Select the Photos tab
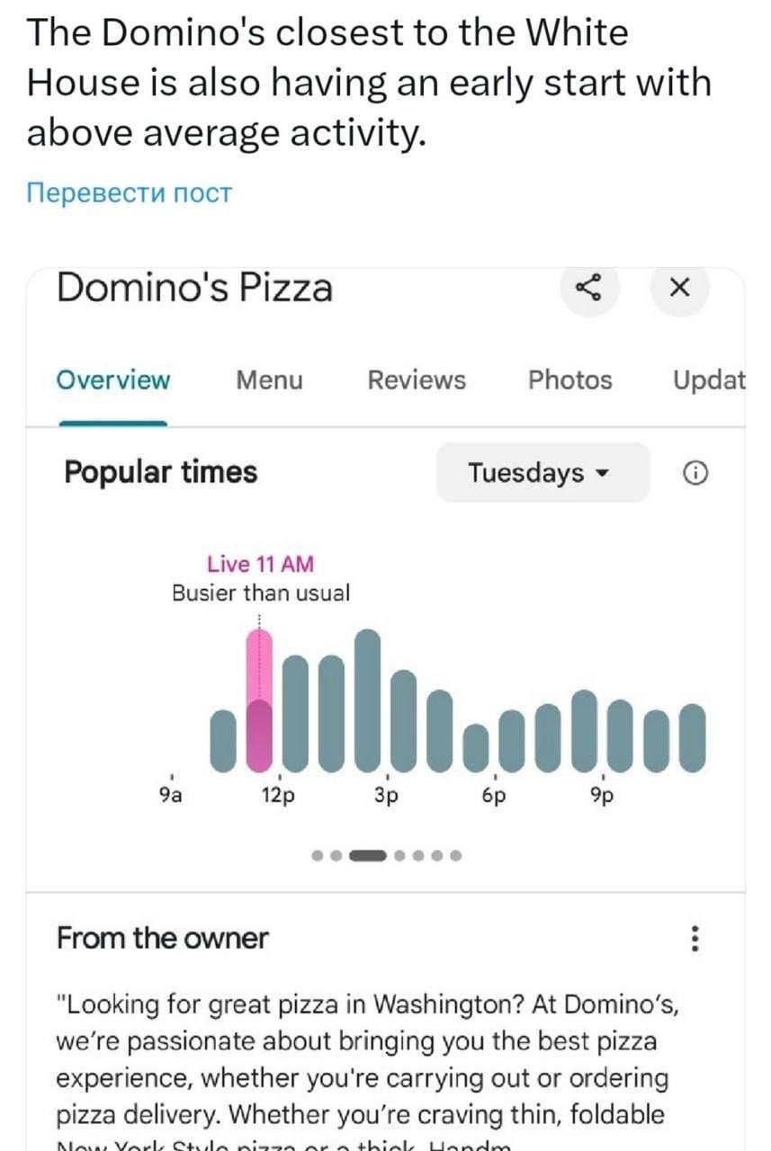 click(x=569, y=380)
